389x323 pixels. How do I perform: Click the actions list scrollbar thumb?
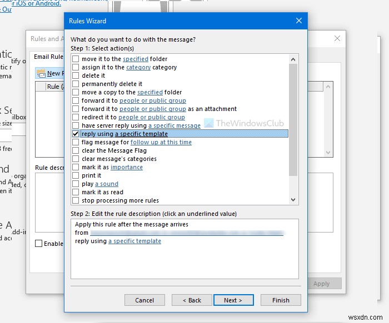[293, 120]
